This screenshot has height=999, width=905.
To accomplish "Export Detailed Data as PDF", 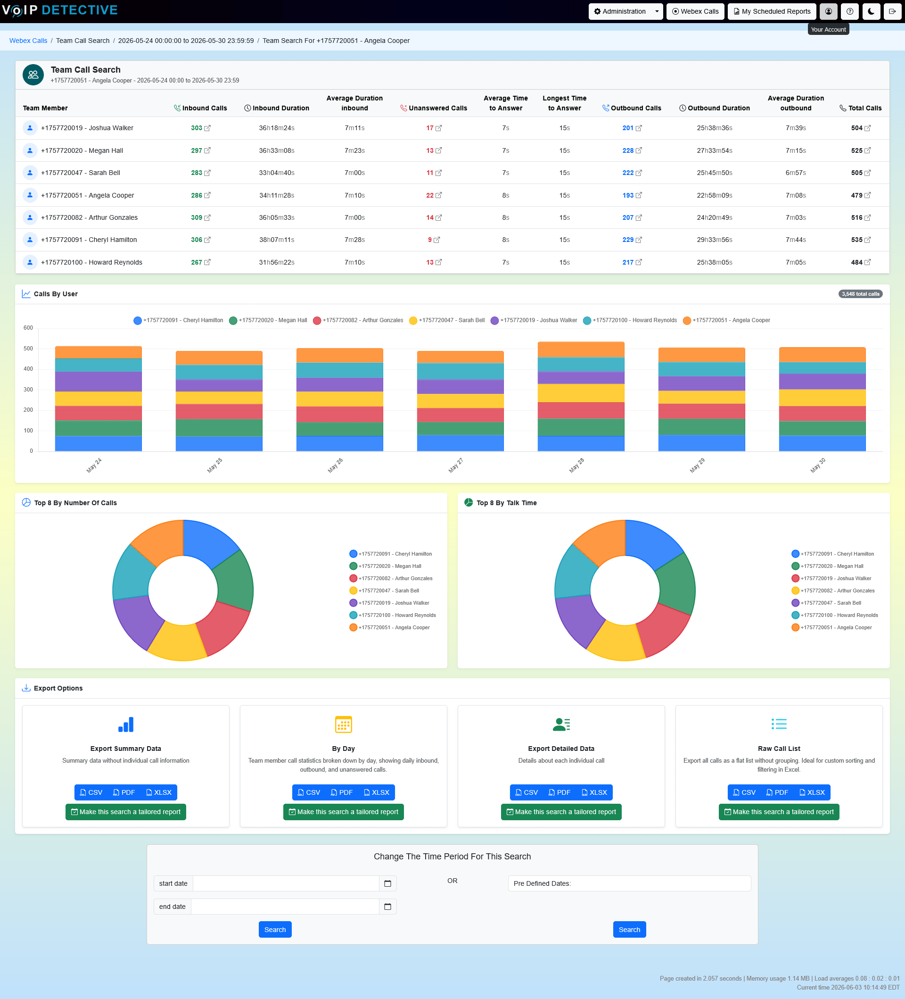I will [559, 792].
